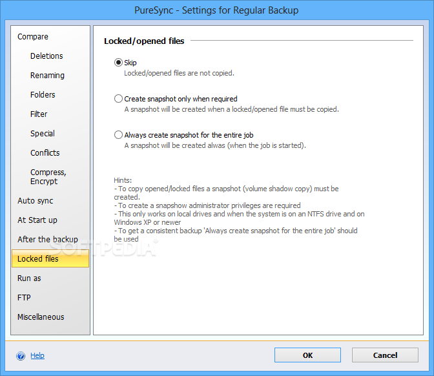This screenshot has height=376, width=434.
Task: Open the Filter settings page
Action: [x=39, y=114]
